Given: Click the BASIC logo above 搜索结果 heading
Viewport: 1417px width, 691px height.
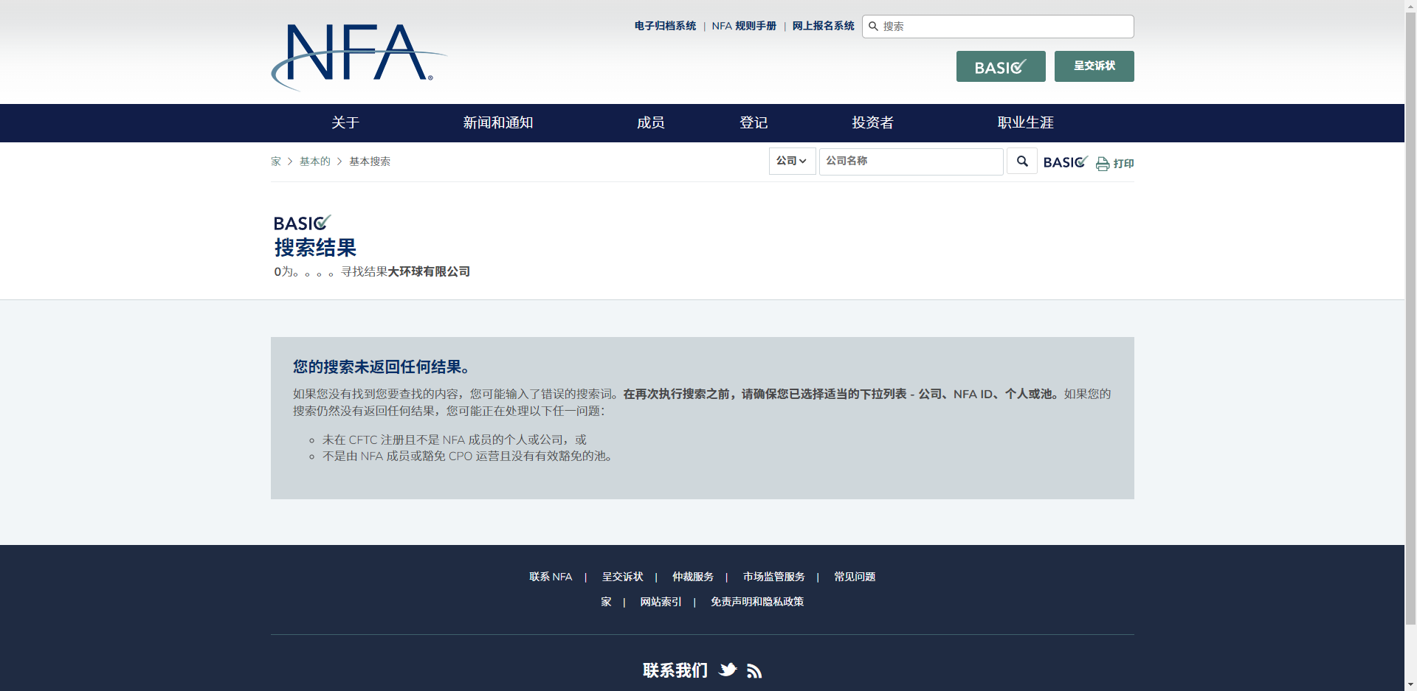Looking at the screenshot, I should tap(302, 223).
